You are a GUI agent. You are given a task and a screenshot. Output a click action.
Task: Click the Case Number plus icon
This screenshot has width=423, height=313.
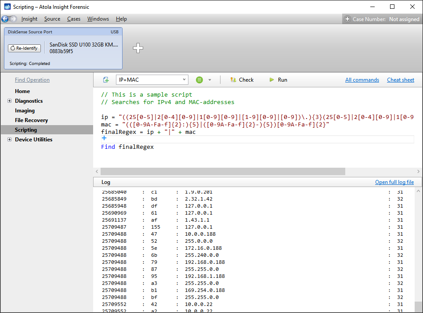coord(347,19)
